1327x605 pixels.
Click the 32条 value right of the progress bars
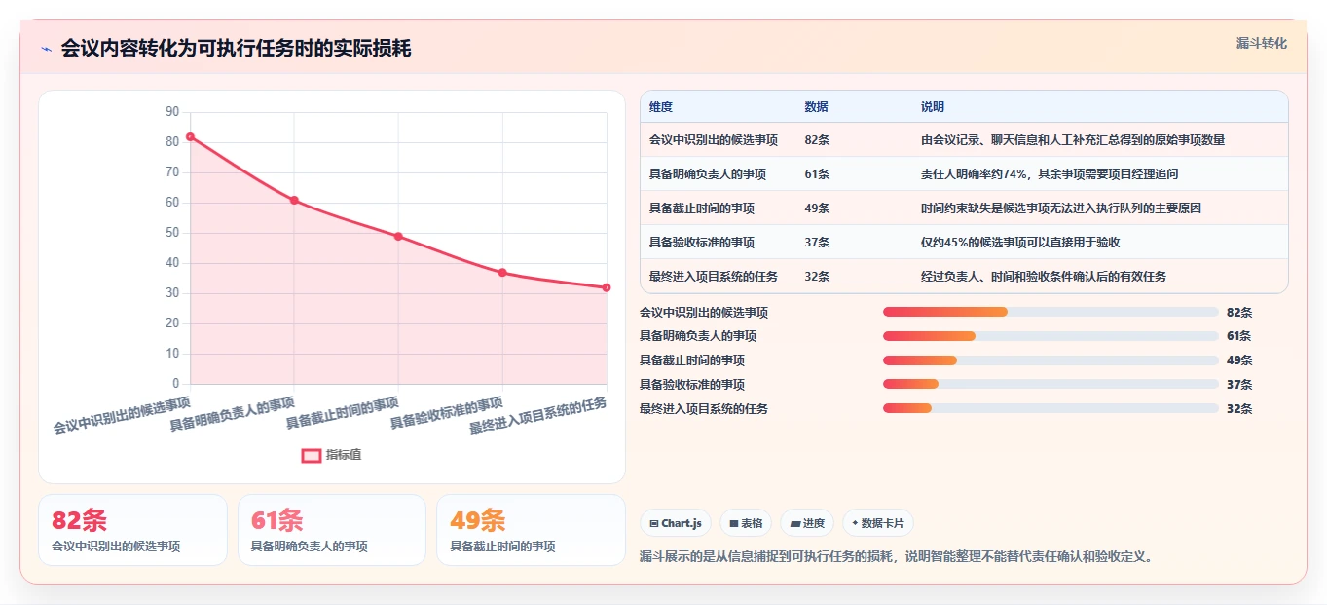tap(1239, 409)
